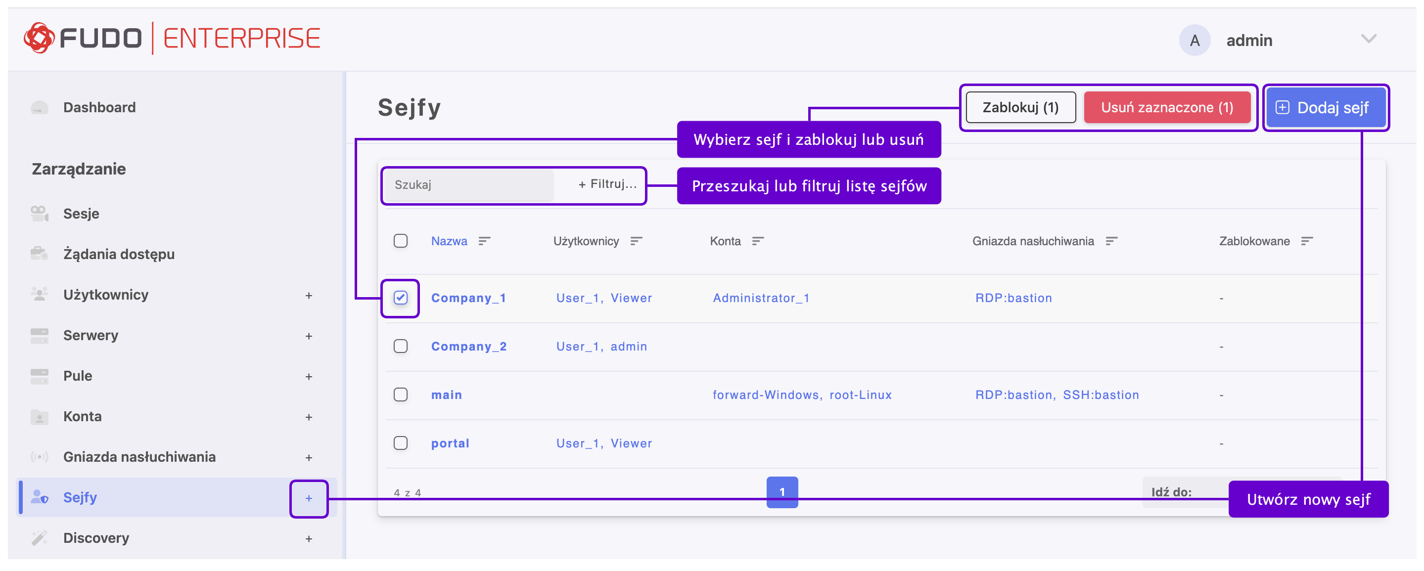Select the Company_2 row checkbox
This screenshot has width=1424, height=571.
[400, 346]
